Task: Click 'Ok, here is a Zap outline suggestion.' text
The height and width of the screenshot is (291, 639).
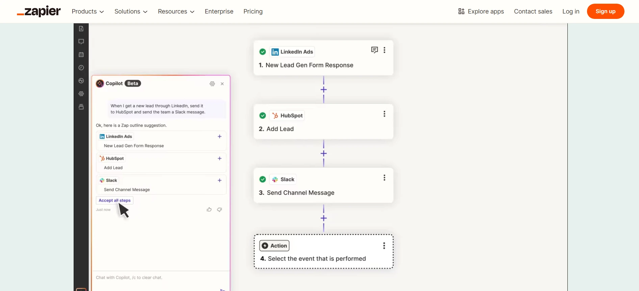Action: 131,125
